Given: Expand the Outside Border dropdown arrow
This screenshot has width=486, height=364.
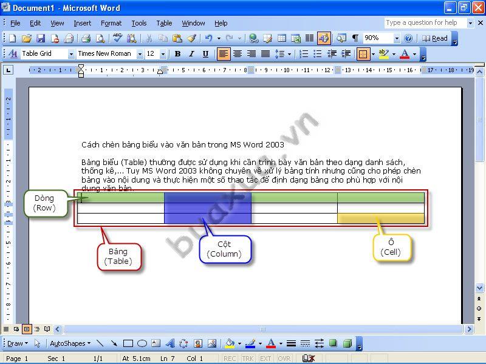Looking at the screenshot, I should (373, 54).
